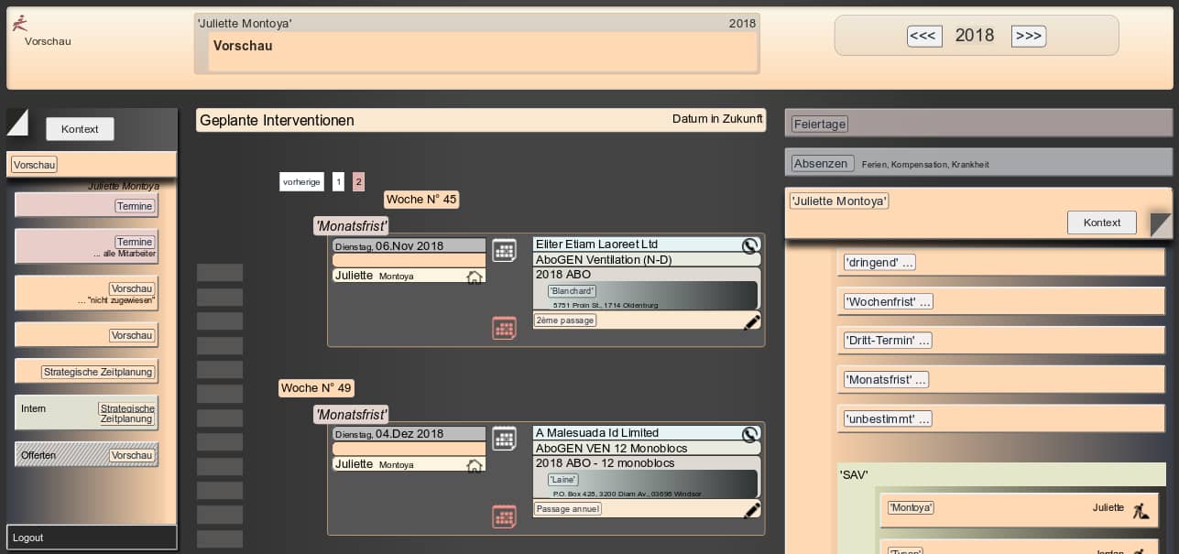Viewport: 1179px width, 554px height.
Task: Click the house icon next to Juliette Montoya in Woche 49
Action: pyautogui.click(x=475, y=465)
